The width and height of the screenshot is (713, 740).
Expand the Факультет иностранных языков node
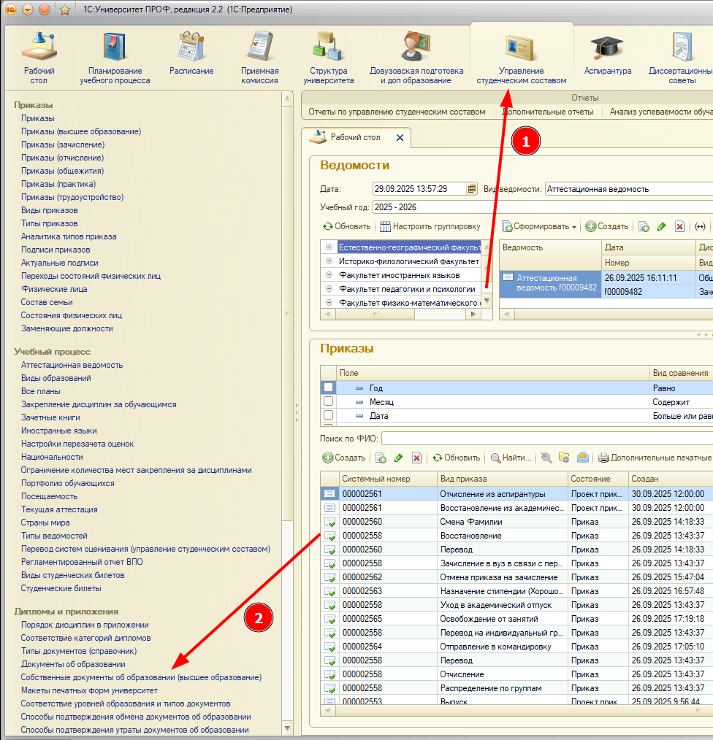coord(329,275)
